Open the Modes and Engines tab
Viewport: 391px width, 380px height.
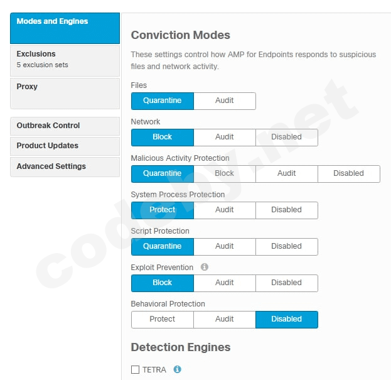pyautogui.click(x=65, y=28)
